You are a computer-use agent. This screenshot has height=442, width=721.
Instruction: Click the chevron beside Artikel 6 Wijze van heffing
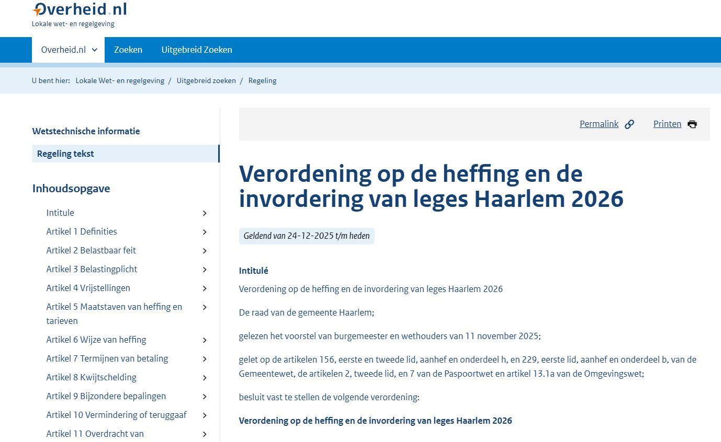point(205,340)
